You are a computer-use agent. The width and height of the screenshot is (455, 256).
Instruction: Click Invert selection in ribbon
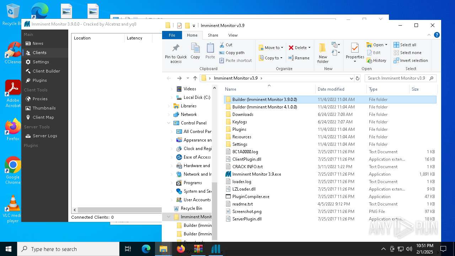pyautogui.click(x=411, y=60)
